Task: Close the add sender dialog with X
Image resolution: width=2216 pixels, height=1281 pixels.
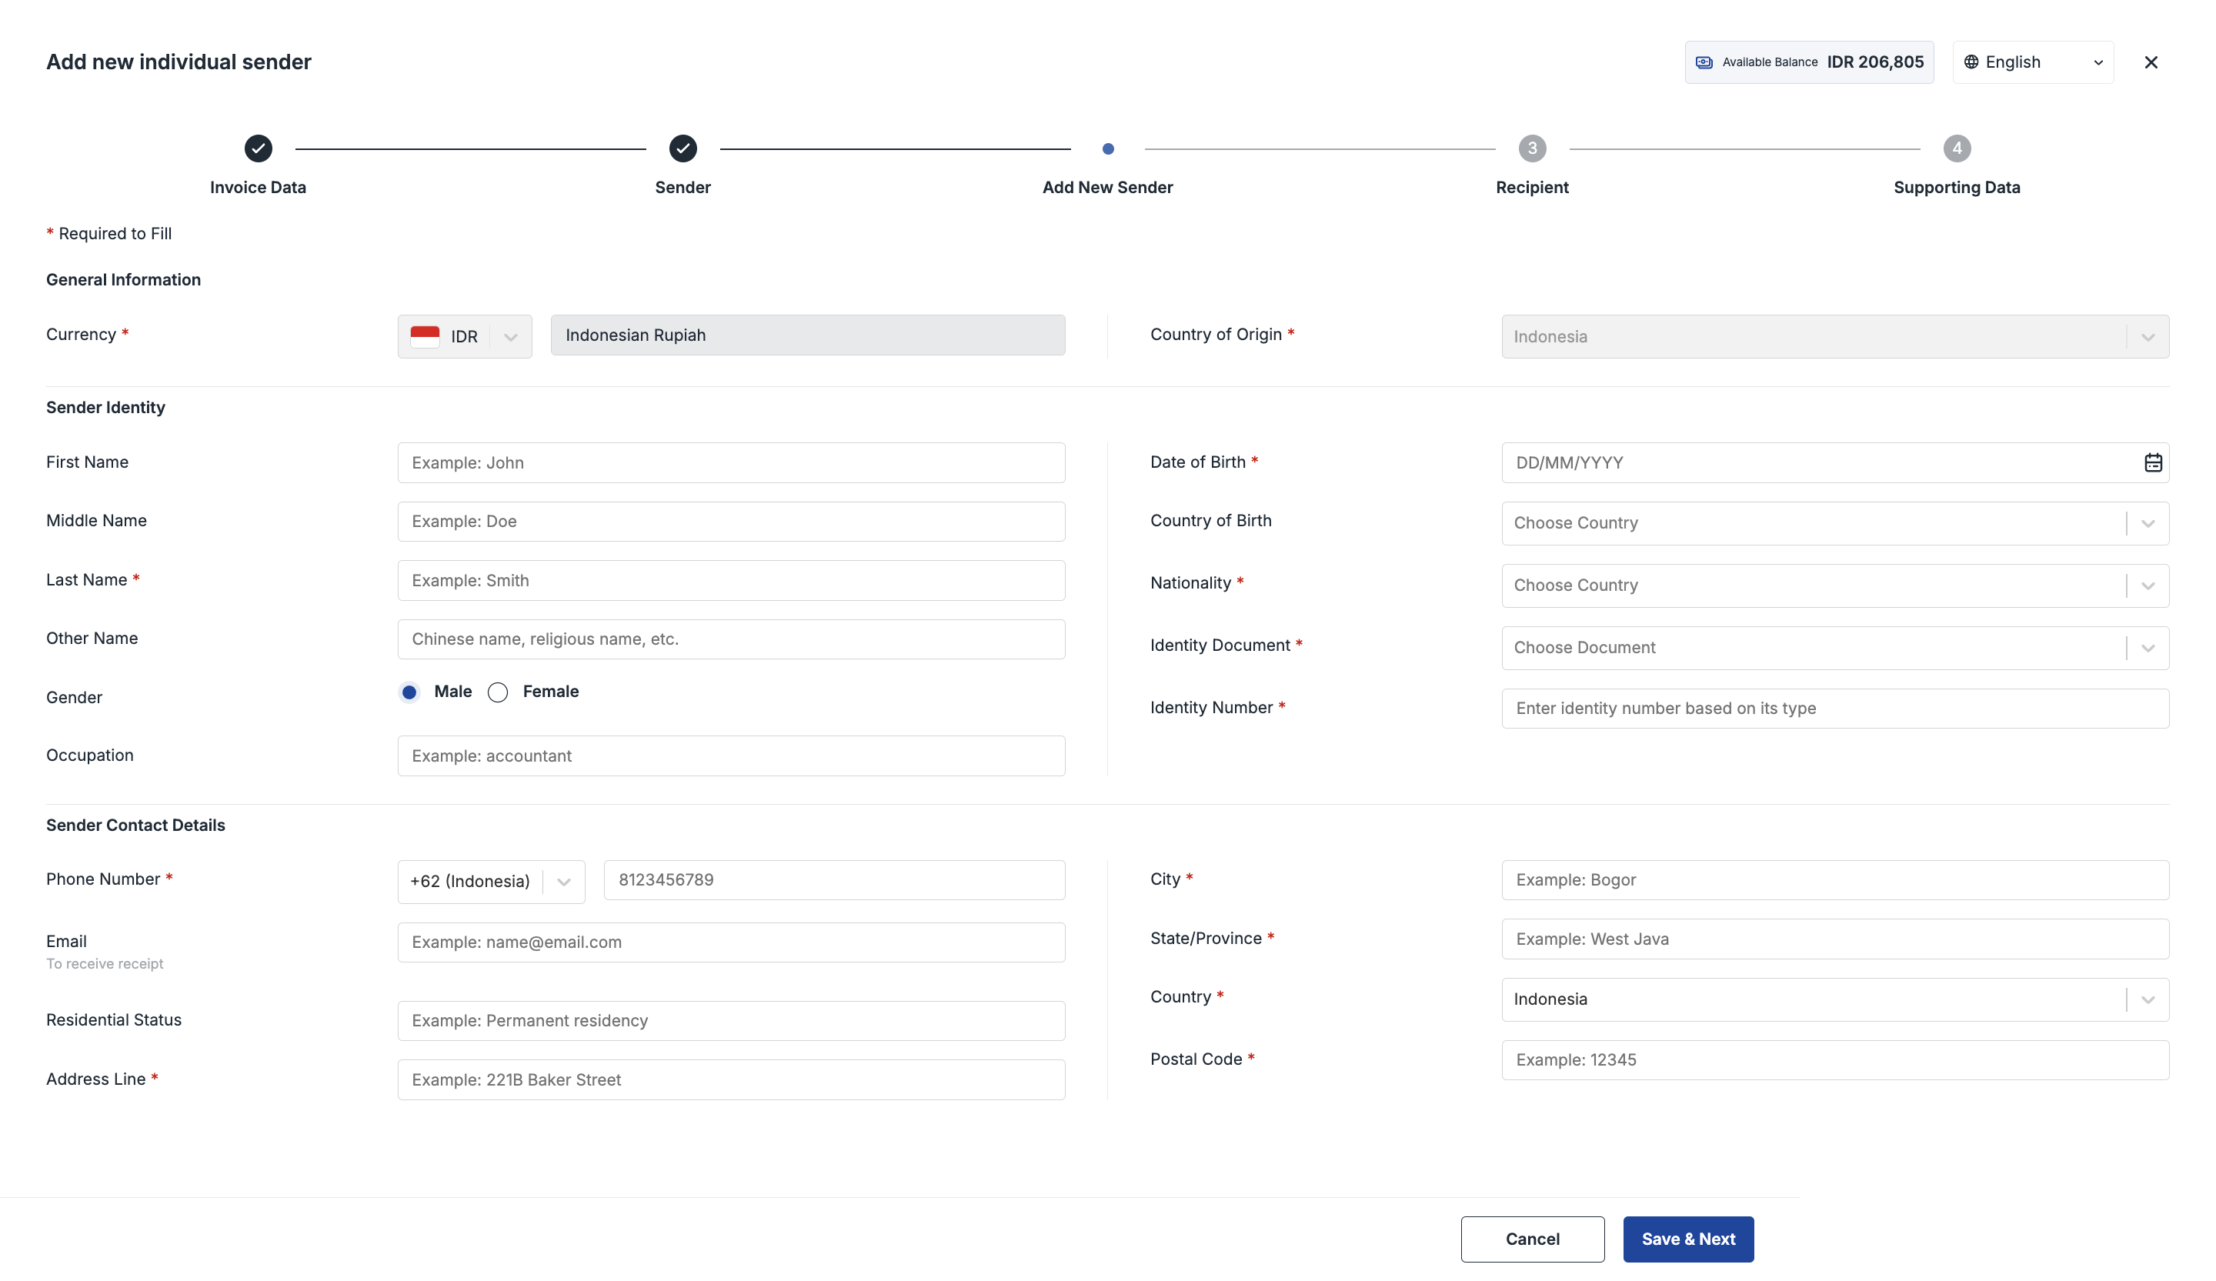Action: 2150,62
